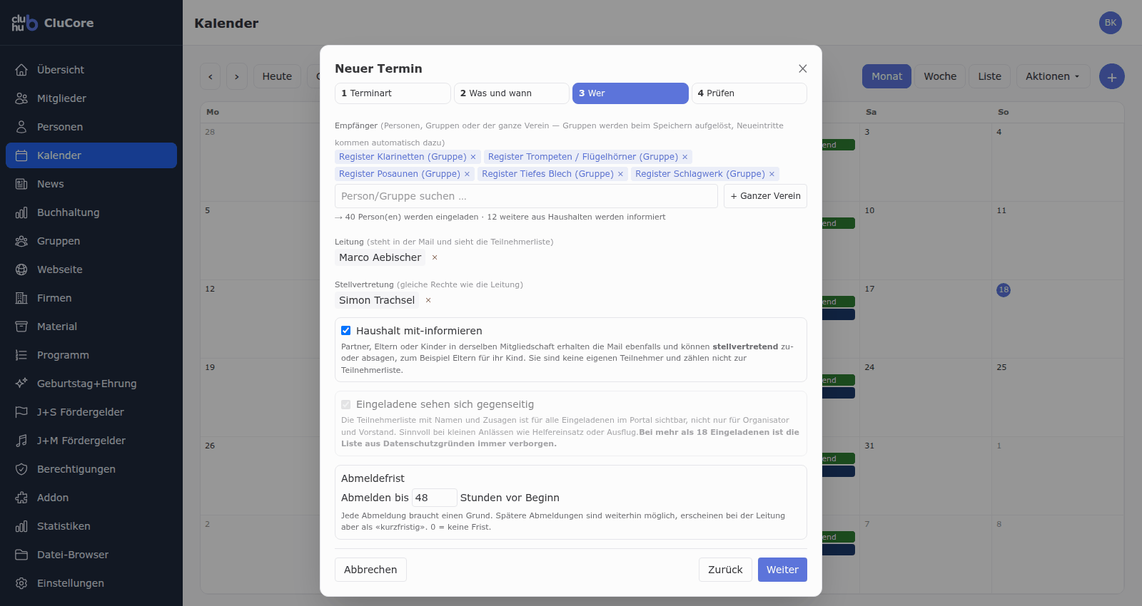This screenshot has width=1142, height=606.
Task: Open Personen via its person icon
Action: coord(21,127)
